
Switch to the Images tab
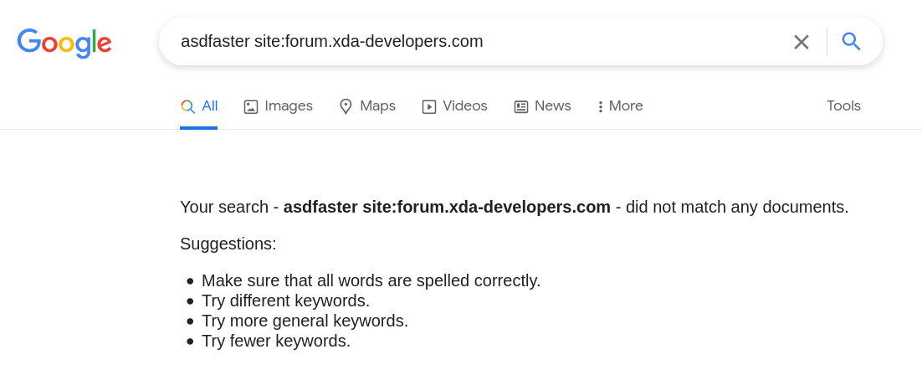tap(278, 106)
